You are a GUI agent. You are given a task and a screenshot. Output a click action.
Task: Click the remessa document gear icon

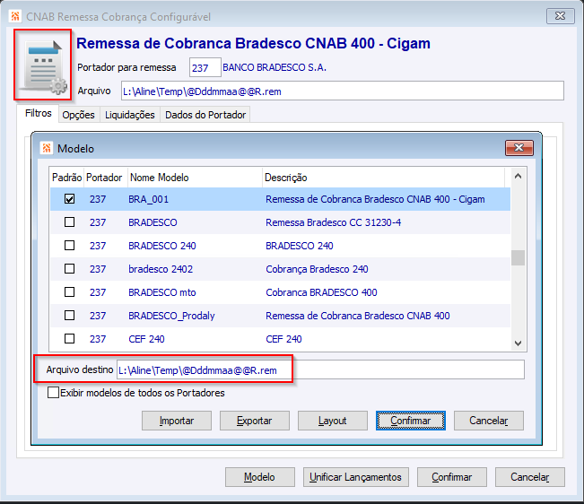point(43,66)
